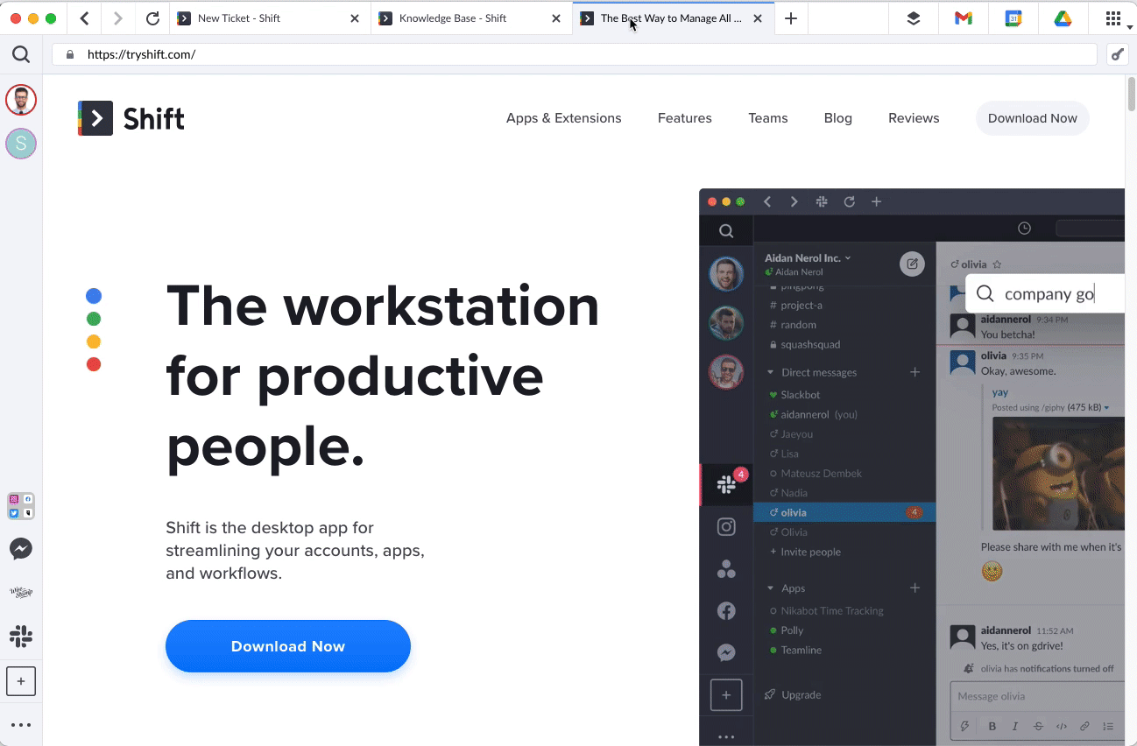
Task: Collapse the Apps section in demo
Action: point(770,588)
